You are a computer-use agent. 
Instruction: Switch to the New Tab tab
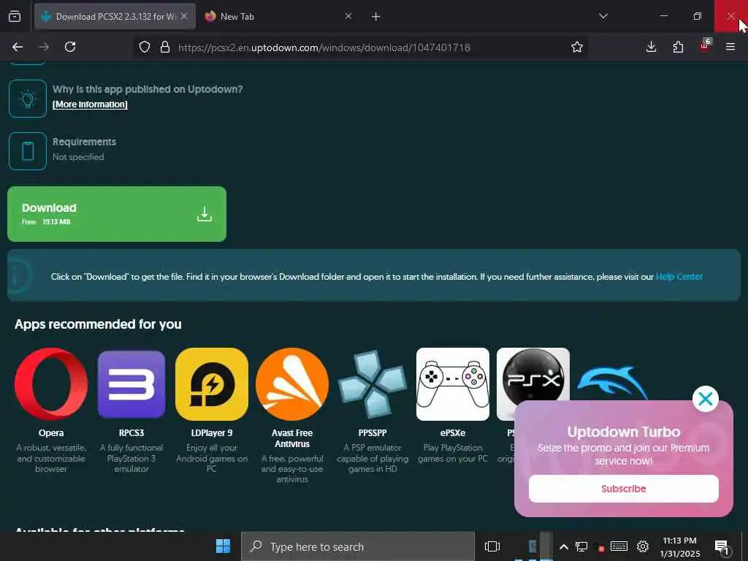[279, 16]
